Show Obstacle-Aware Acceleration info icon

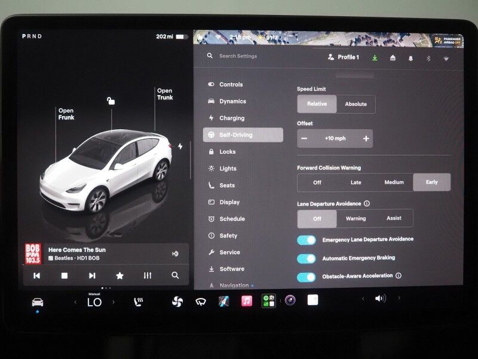click(x=399, y=275)
